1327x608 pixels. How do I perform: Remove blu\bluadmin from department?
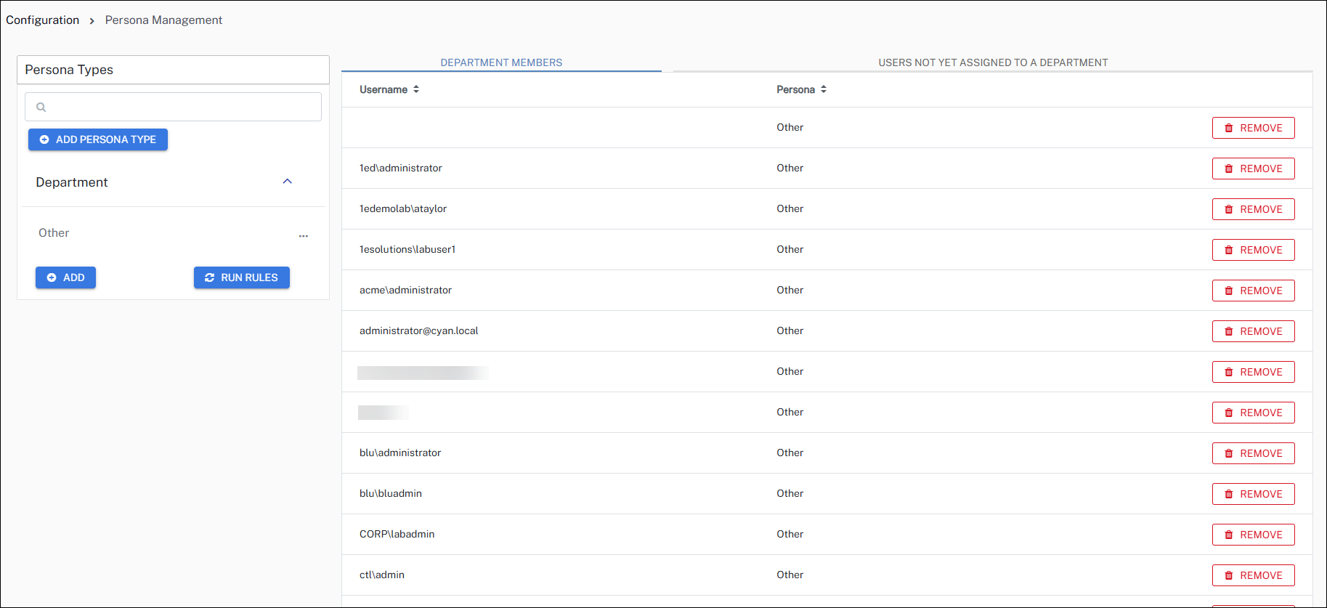click(1253, 494)
